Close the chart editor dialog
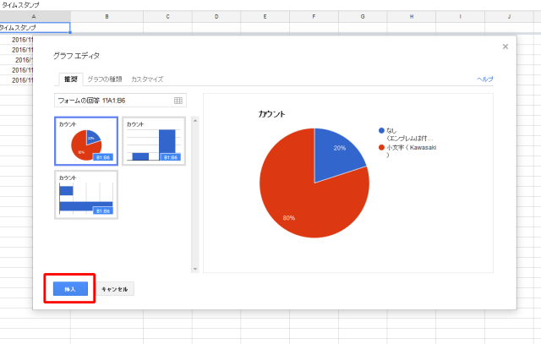 505,46
